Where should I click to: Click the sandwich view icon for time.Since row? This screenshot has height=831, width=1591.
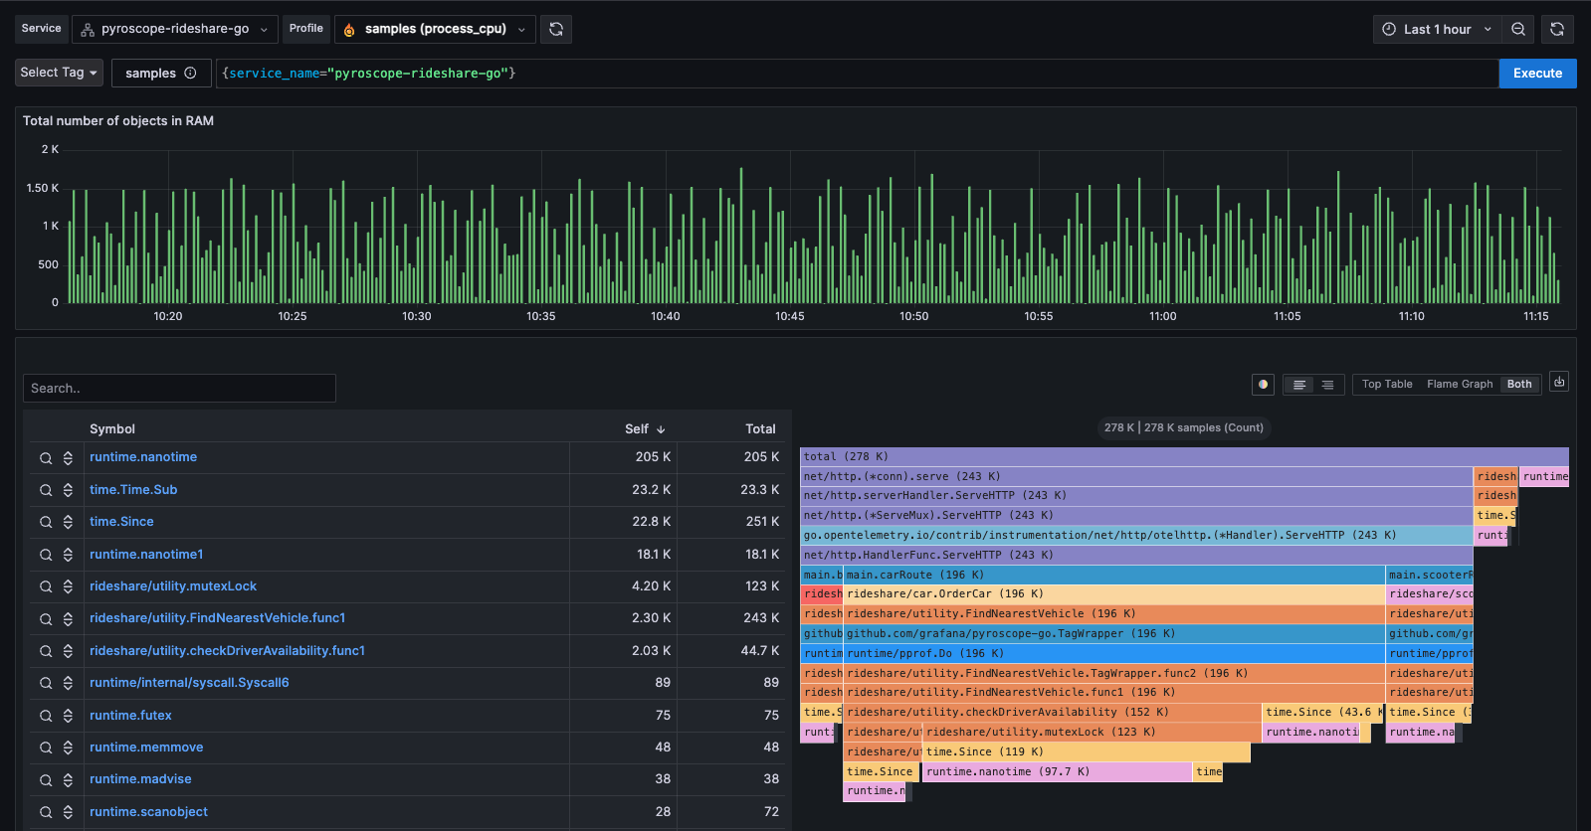pos(68,522)
